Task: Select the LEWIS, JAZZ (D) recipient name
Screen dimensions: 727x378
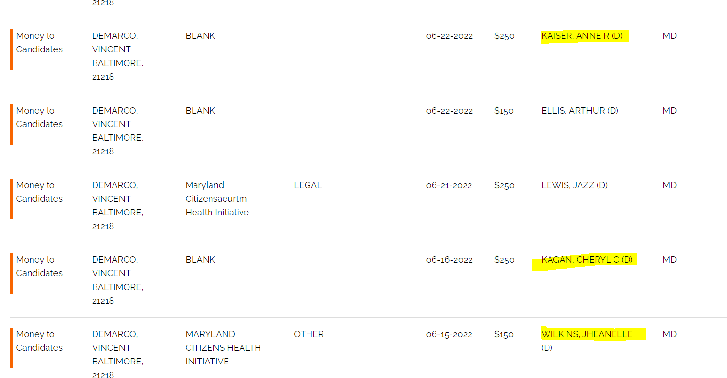Action: 574,185
